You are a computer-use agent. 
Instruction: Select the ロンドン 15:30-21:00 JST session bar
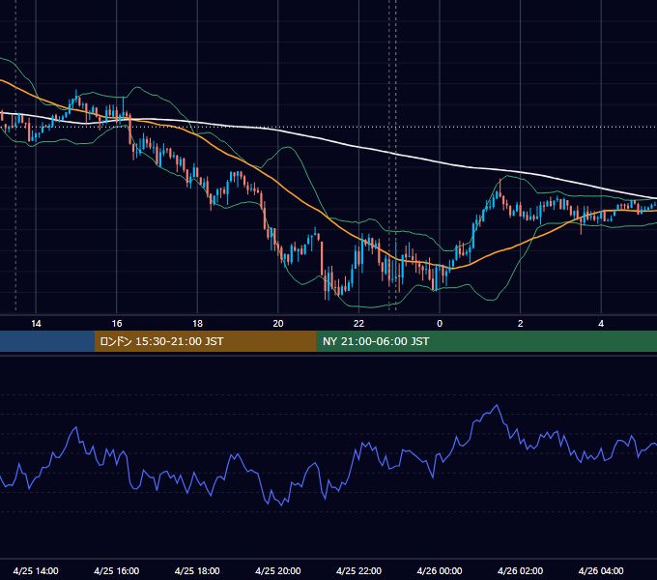coord(205,341)
